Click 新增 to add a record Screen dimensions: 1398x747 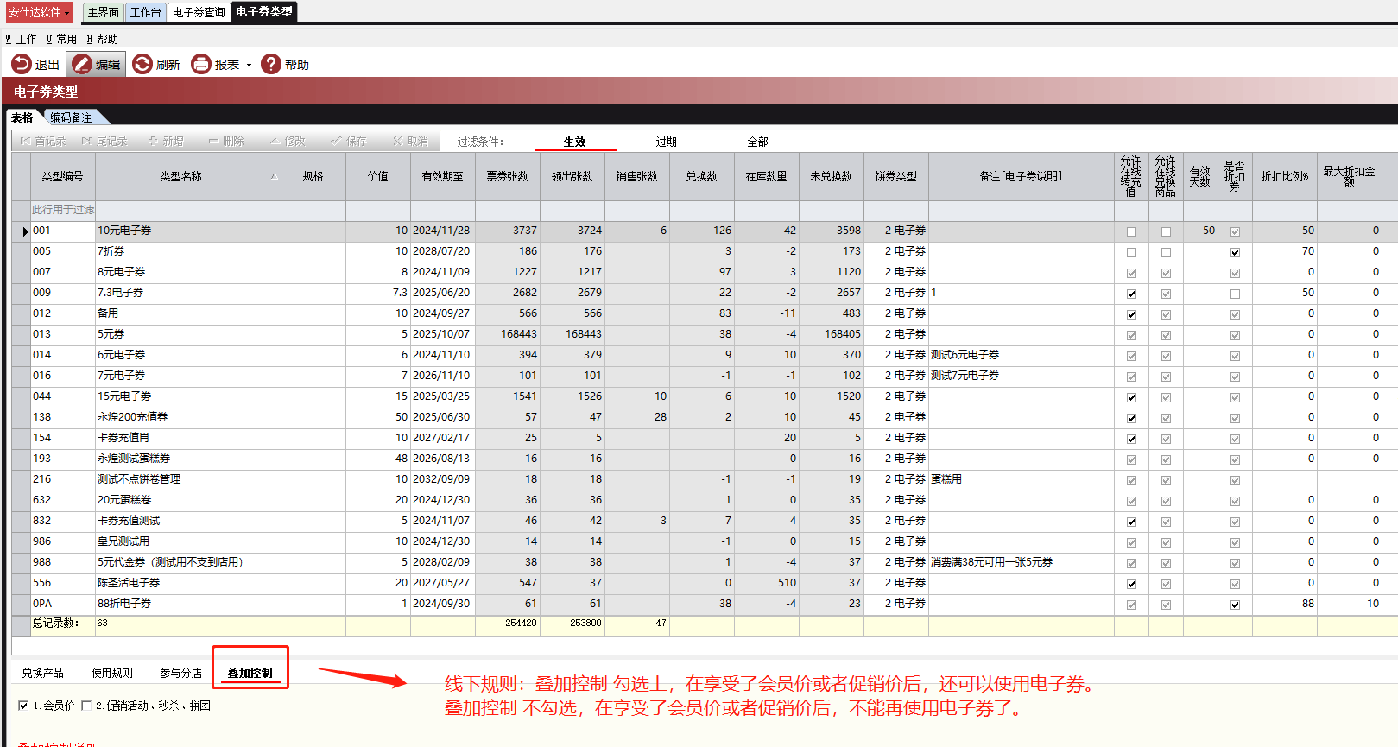tap(166, 141)
